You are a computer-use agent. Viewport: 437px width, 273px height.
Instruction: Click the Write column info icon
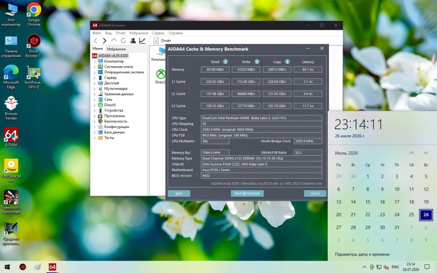pyautogui.click(x=256, y=61)
